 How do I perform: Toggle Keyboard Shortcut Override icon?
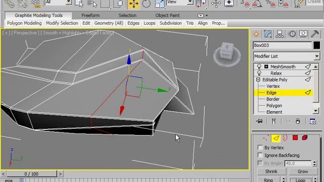click(229, 4)
